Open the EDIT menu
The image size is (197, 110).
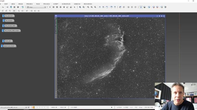tap(6, 4)
